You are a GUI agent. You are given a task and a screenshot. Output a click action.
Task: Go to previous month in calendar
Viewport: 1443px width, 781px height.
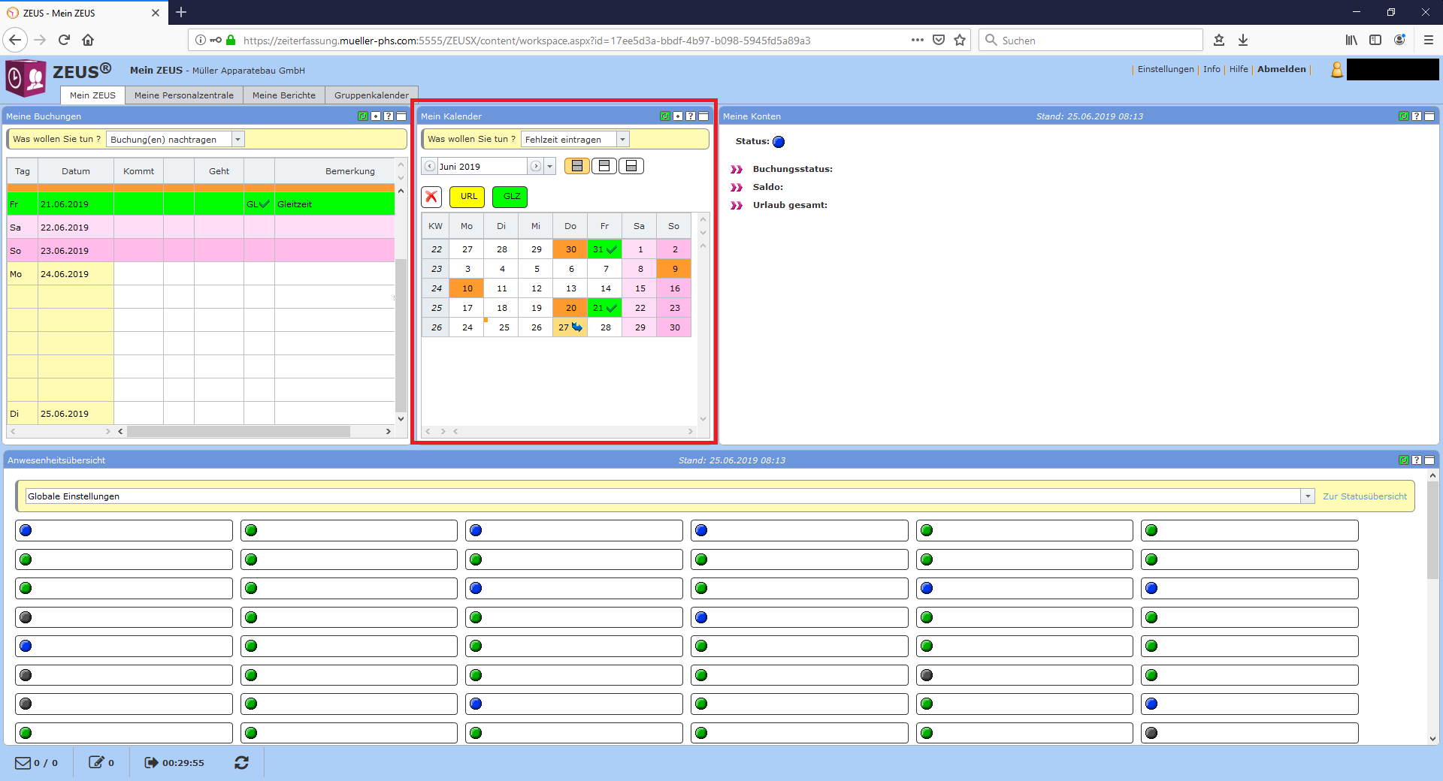(x=430, y=167)
